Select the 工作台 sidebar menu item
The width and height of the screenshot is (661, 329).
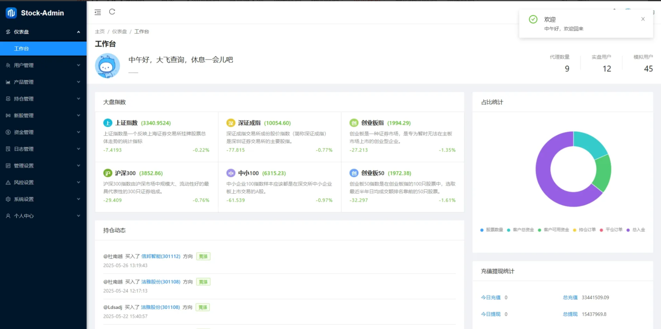(43, 49)
